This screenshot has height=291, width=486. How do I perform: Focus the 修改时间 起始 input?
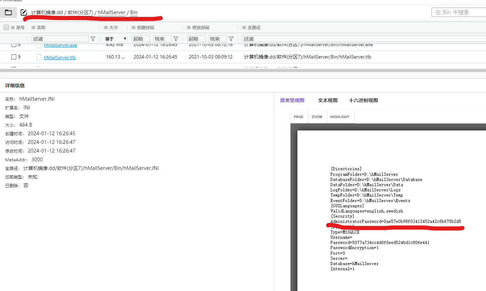click(x=196, y=39)
